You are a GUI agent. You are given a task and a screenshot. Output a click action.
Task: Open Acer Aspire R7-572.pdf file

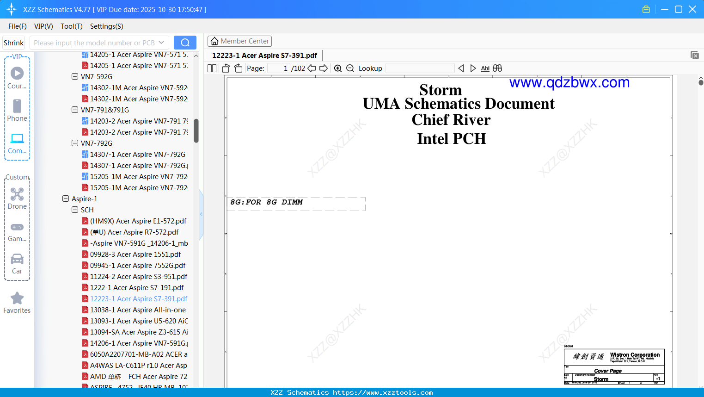tap(130, 232)
